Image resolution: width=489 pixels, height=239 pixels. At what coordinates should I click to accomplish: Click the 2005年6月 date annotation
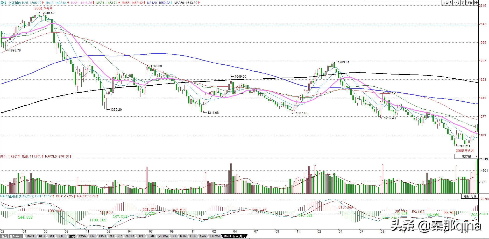465,151
